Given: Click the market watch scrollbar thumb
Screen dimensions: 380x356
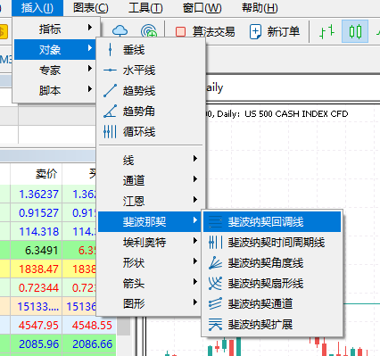Looking at the screenshot, I should 124,326.
